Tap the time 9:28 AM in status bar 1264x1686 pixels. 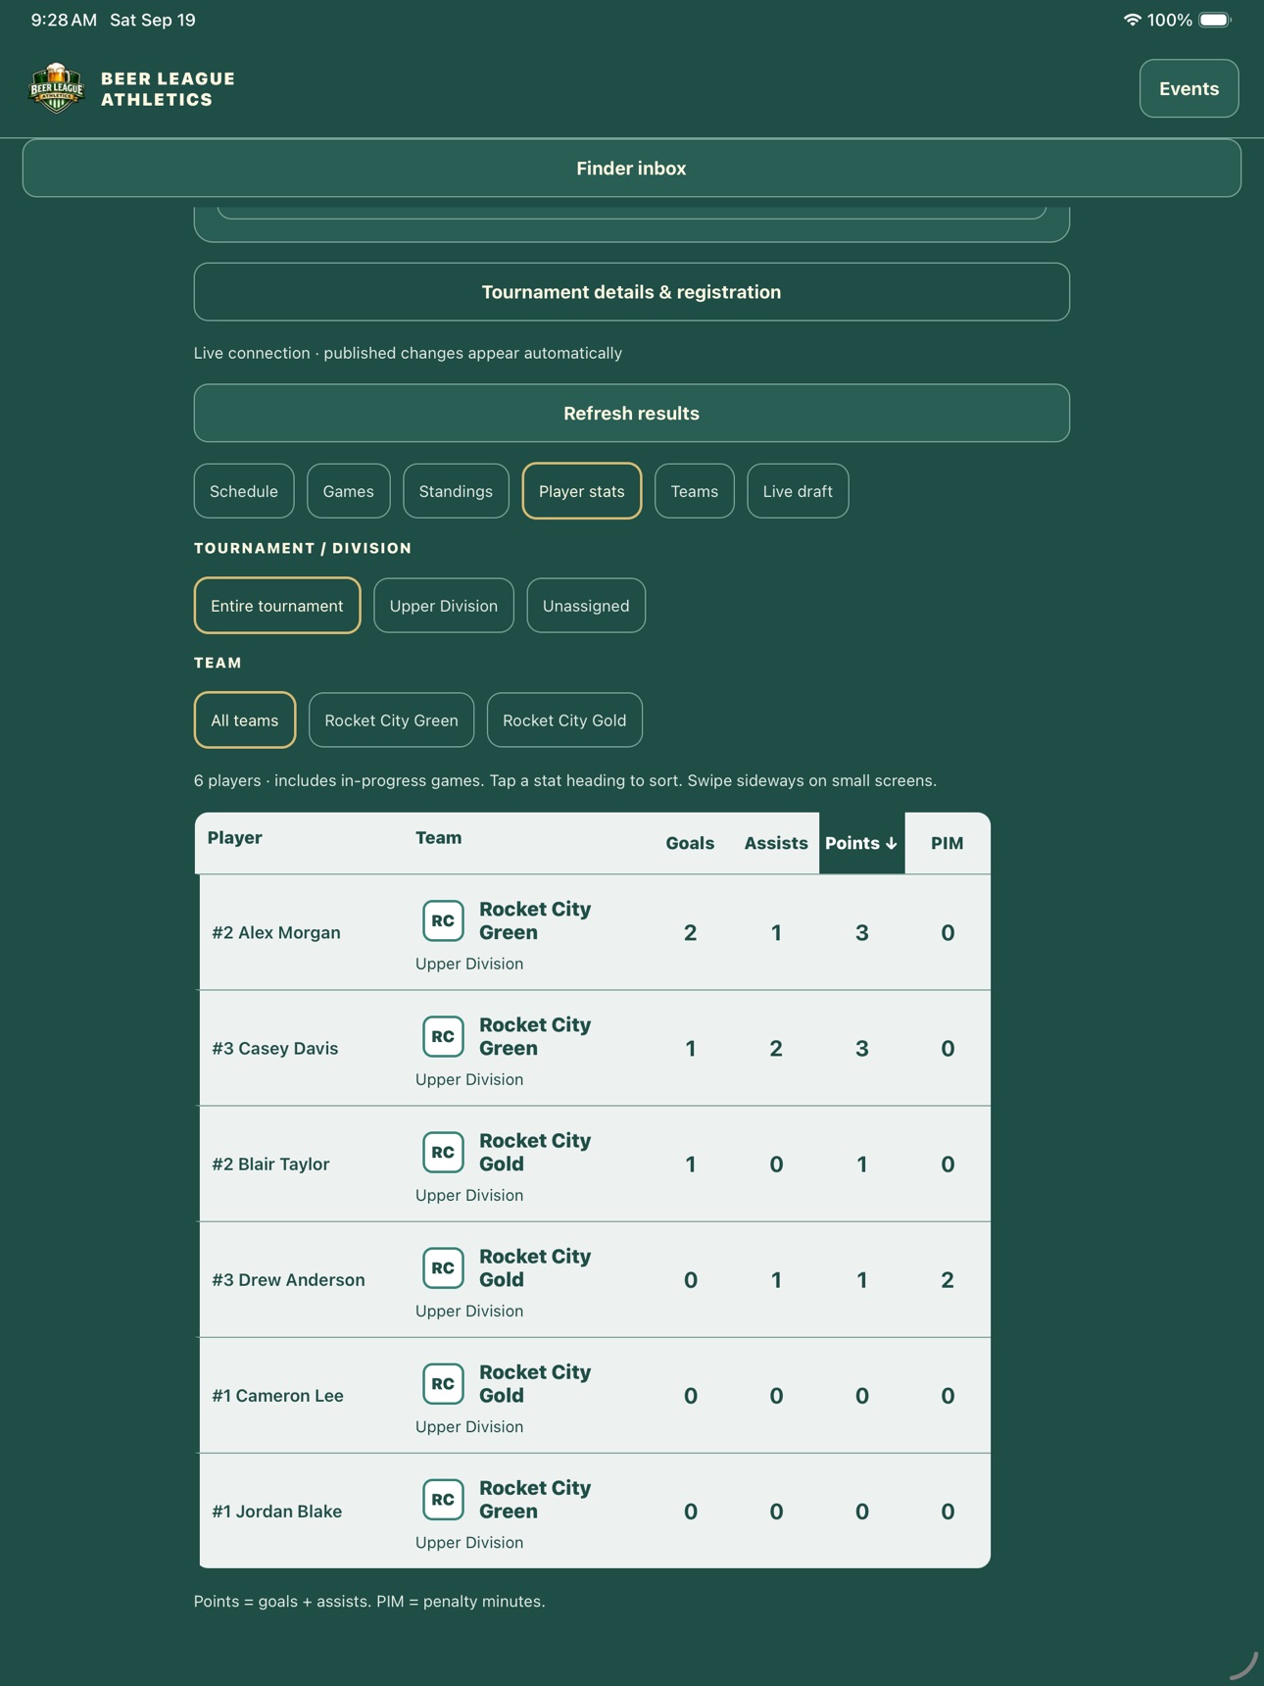[x=64, y=20]
